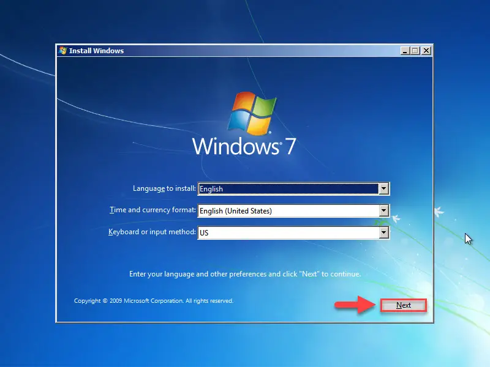Click the Install Windows title bar icon
The height and width of the screenshot is (367, 490).
(x=61, y=51)
